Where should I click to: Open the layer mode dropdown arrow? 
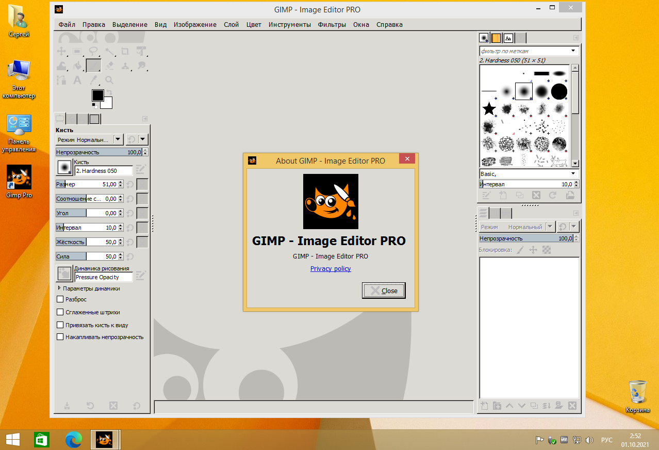550,227
